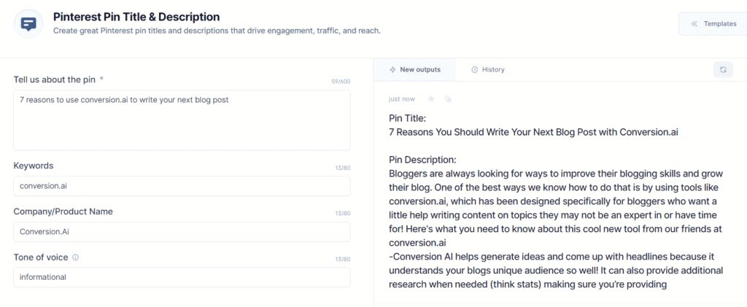Click the 'Pin Description:' label in output
This screenshot has height=307, width=747.
(x=423, y=160)
